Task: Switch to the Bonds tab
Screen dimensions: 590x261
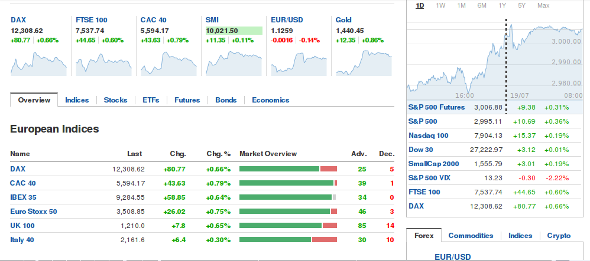Action: click(226, 100)
